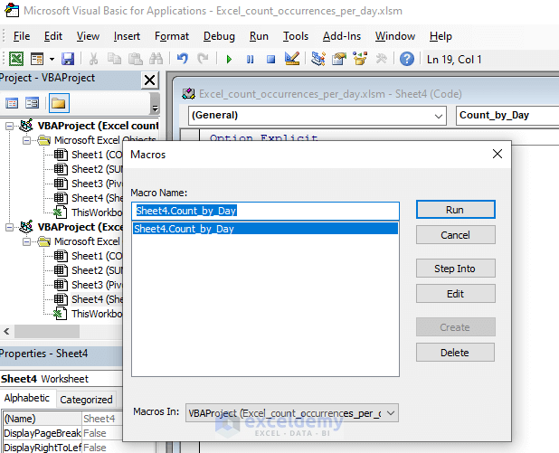Viewport: 559px width, 453px height.
Task: Click View Code icon in Project pane
Action: pyautogui.click(x=12, y=103)
